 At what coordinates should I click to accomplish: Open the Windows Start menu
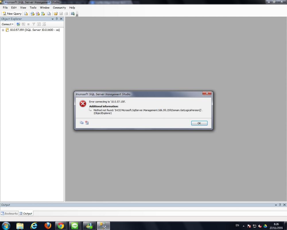6,226
